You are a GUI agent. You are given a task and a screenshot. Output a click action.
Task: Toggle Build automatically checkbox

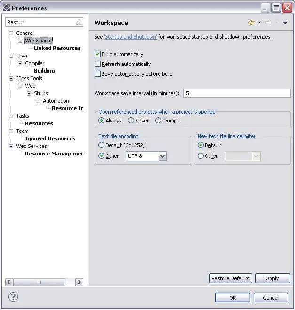pyautogui.click(x=97, y=54)
